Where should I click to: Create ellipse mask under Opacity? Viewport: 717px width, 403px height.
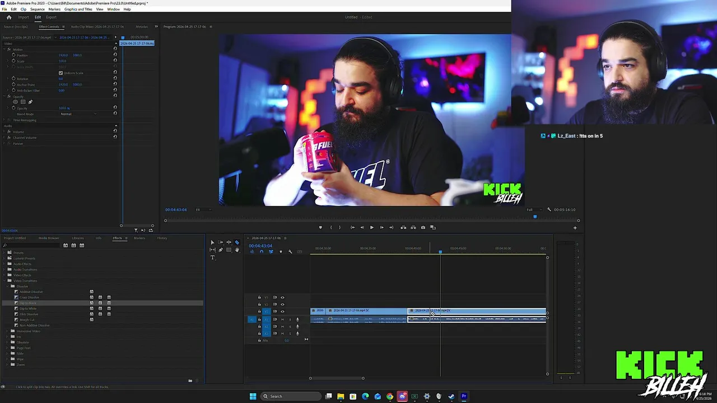(15, 102)
